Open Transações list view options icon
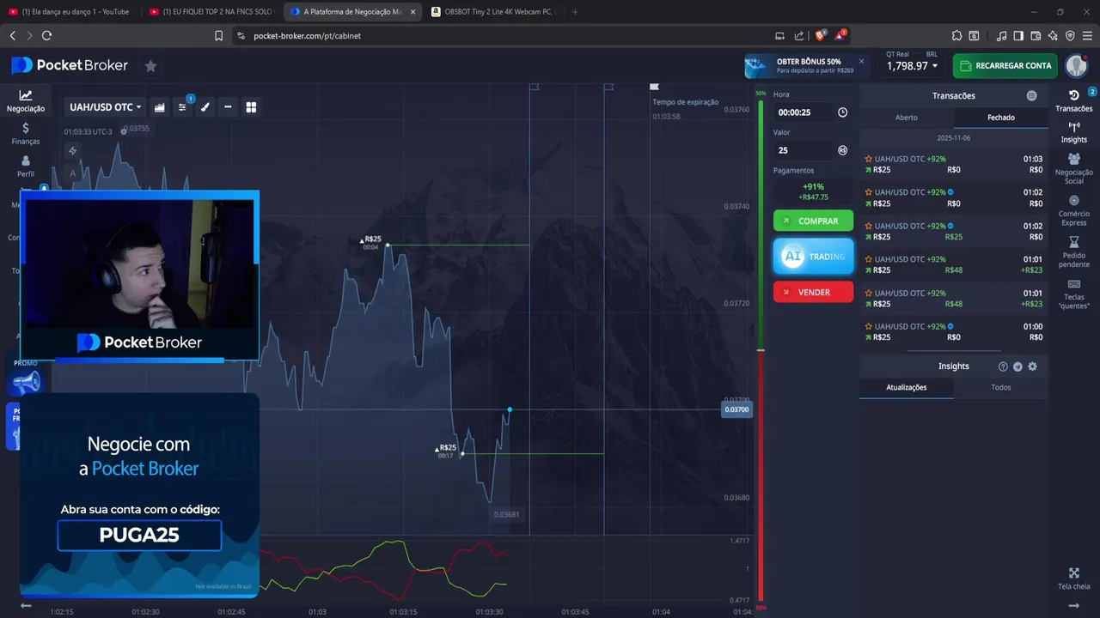Screen dimensions: 1100x618 [1031, 96]
